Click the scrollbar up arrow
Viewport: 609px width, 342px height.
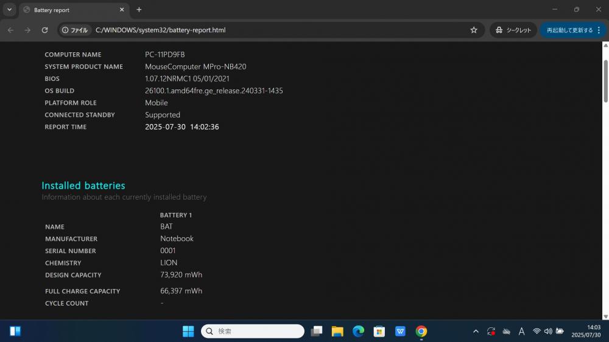click(x=605, y=46)
